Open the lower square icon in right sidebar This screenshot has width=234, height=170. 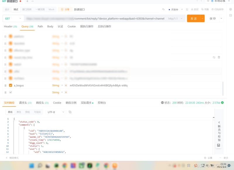(x=230, y=15)
